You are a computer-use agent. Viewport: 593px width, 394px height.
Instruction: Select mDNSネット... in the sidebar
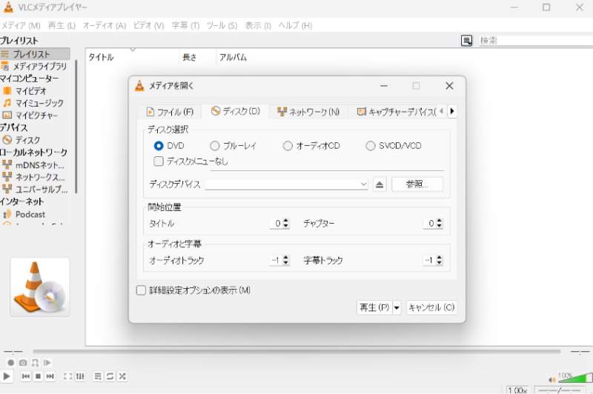coord(35,165)
